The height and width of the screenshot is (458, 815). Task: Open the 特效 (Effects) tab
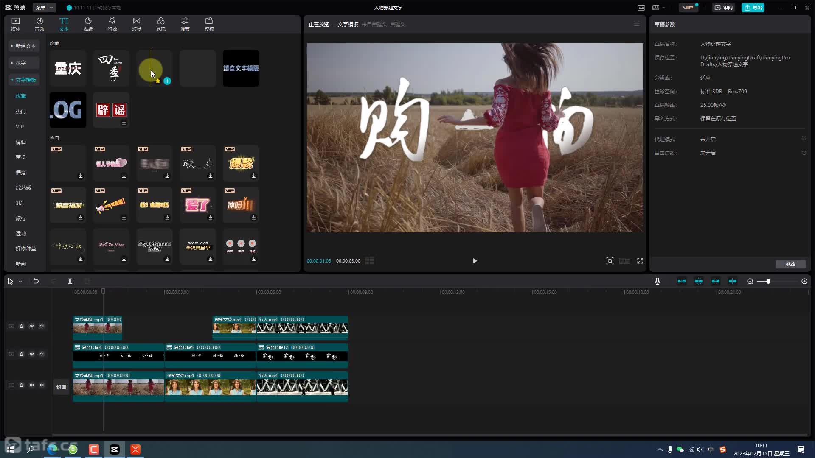112,24
